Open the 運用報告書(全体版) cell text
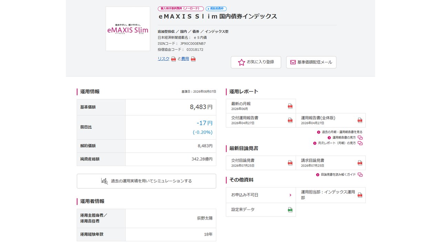Screen dimensions: 441x248 tap(318, 118)
